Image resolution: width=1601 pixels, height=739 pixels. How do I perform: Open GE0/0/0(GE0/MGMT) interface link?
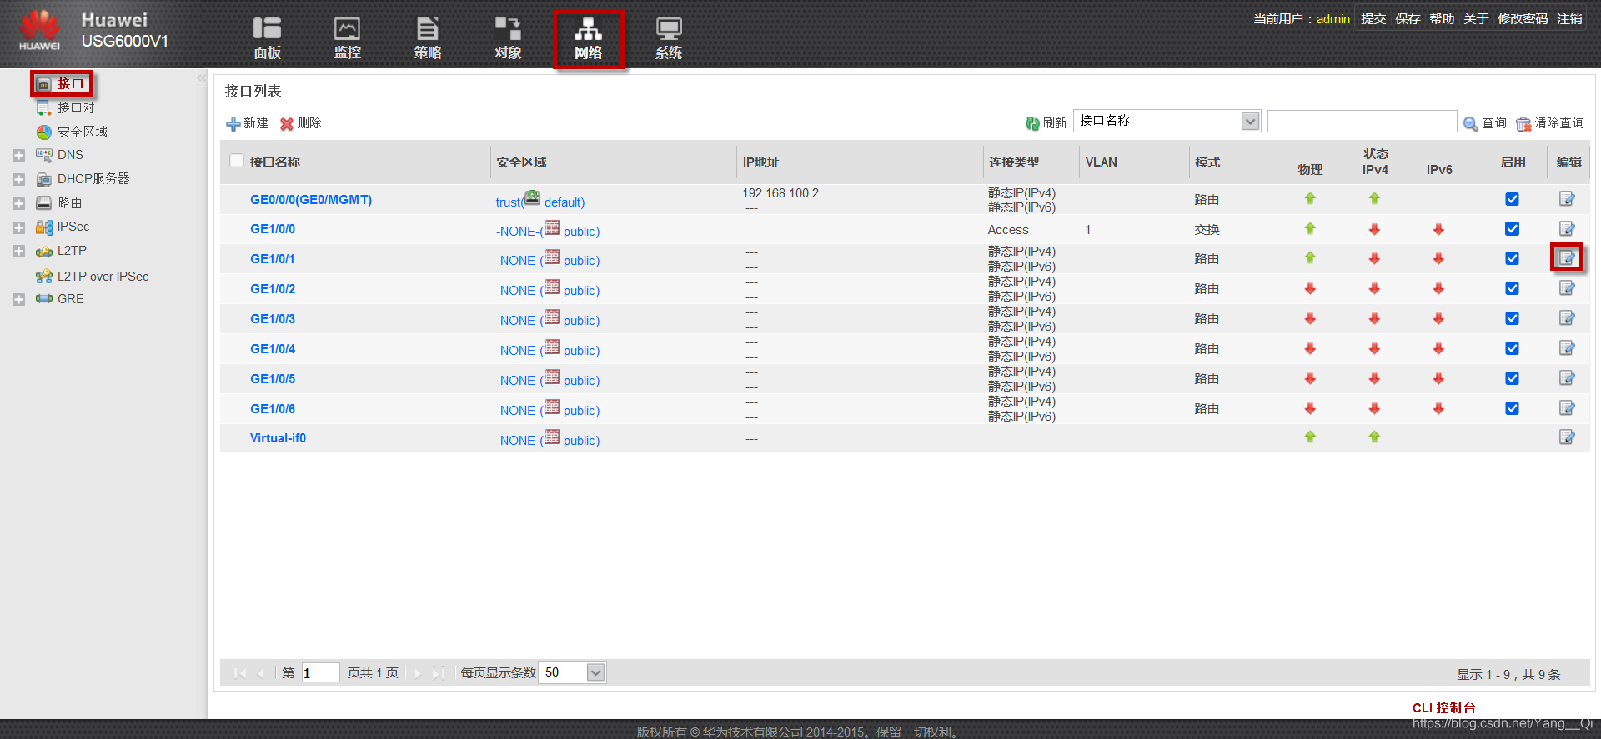click(311, 199)
